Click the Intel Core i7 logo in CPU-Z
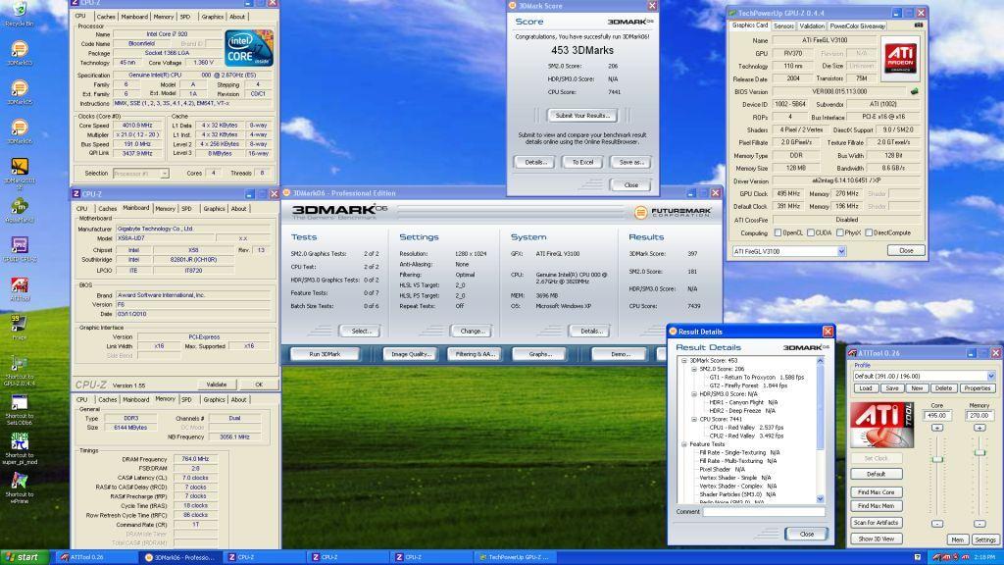 (248, 48)
